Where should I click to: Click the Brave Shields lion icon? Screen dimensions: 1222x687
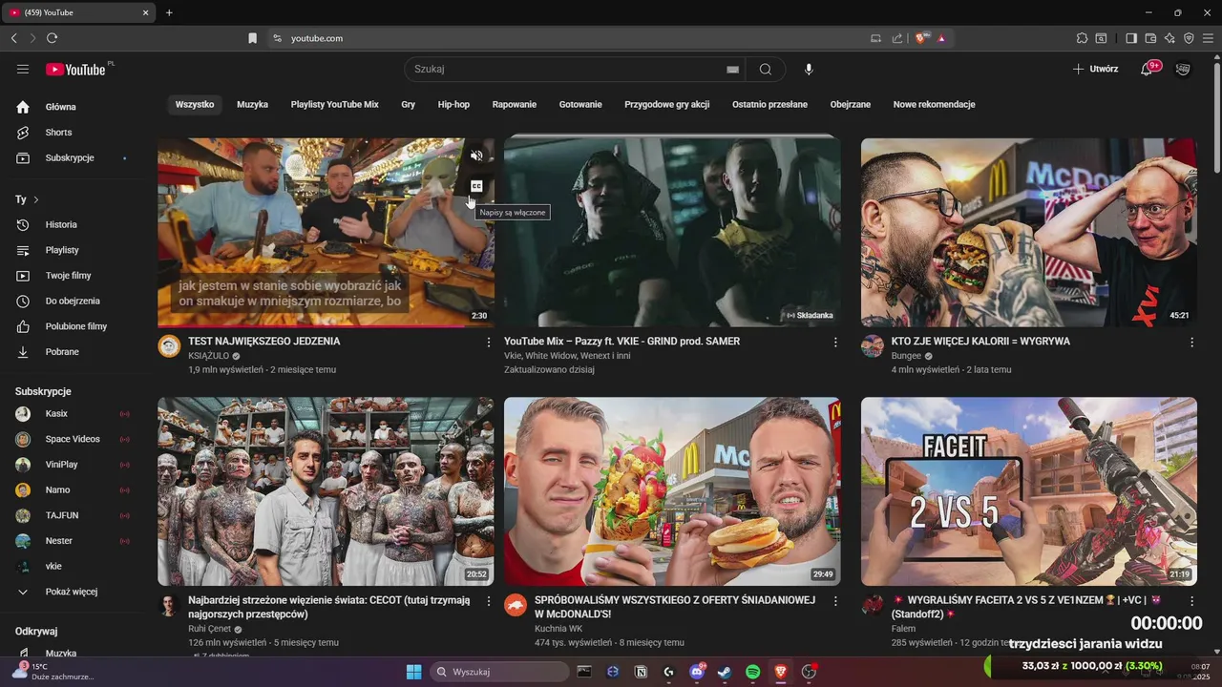[x=920, y=38]
